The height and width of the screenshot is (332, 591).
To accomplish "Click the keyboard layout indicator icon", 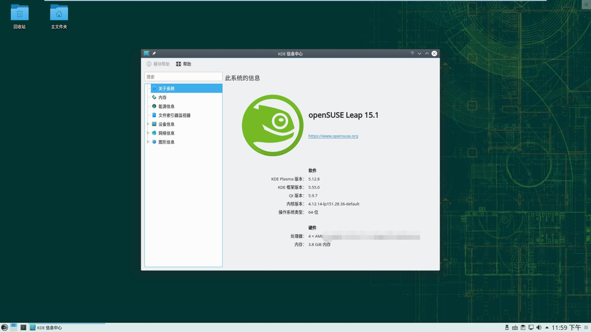I will [x=515, y=327].
